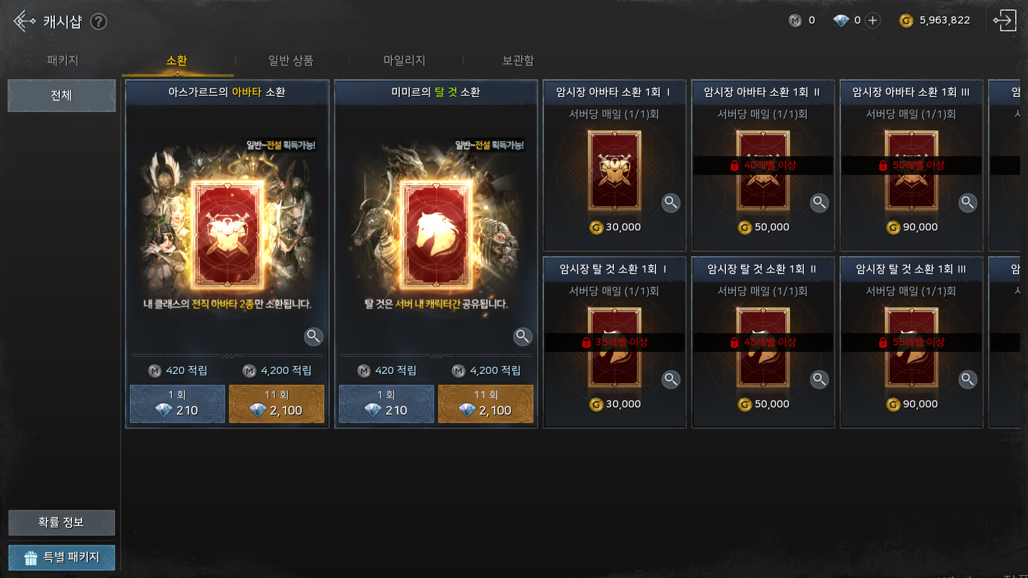Magnify 아스가르드의 아바타 소환 details

click(314, 336)
